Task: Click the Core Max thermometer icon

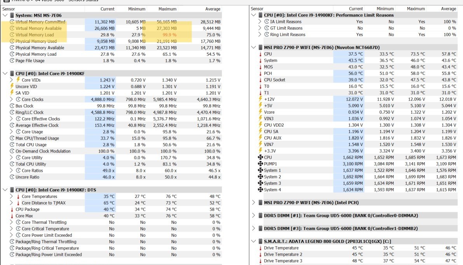Action: [12, 216]
